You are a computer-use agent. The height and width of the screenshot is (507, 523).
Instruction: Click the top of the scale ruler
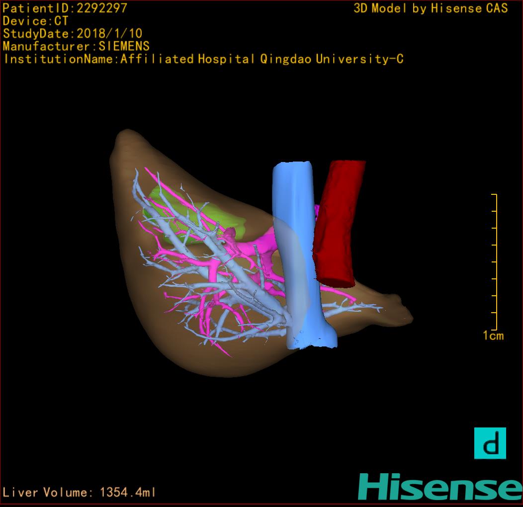[495, 195]
